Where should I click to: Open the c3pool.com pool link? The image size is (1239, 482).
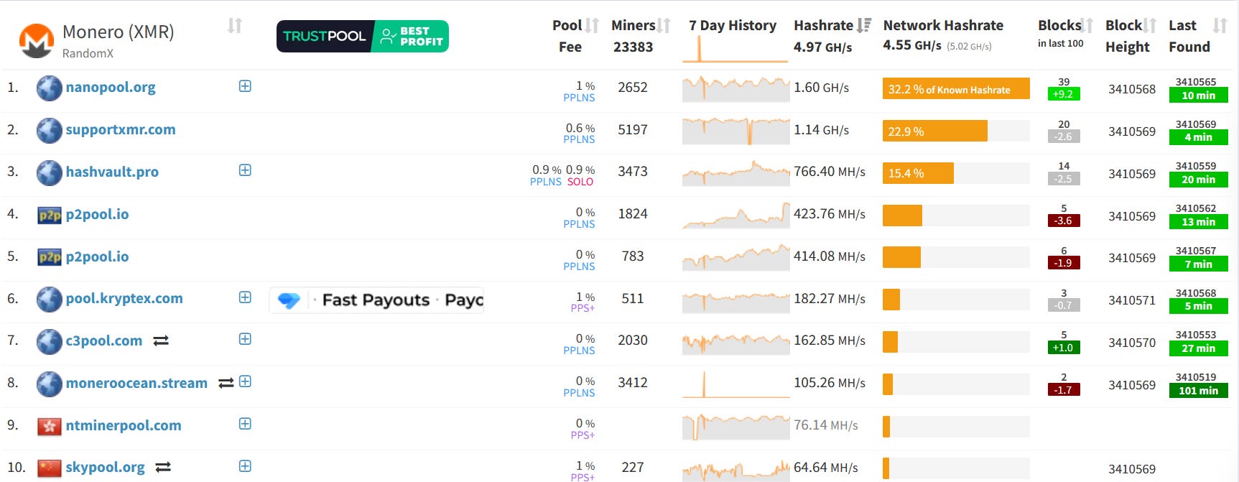point(104,340)
